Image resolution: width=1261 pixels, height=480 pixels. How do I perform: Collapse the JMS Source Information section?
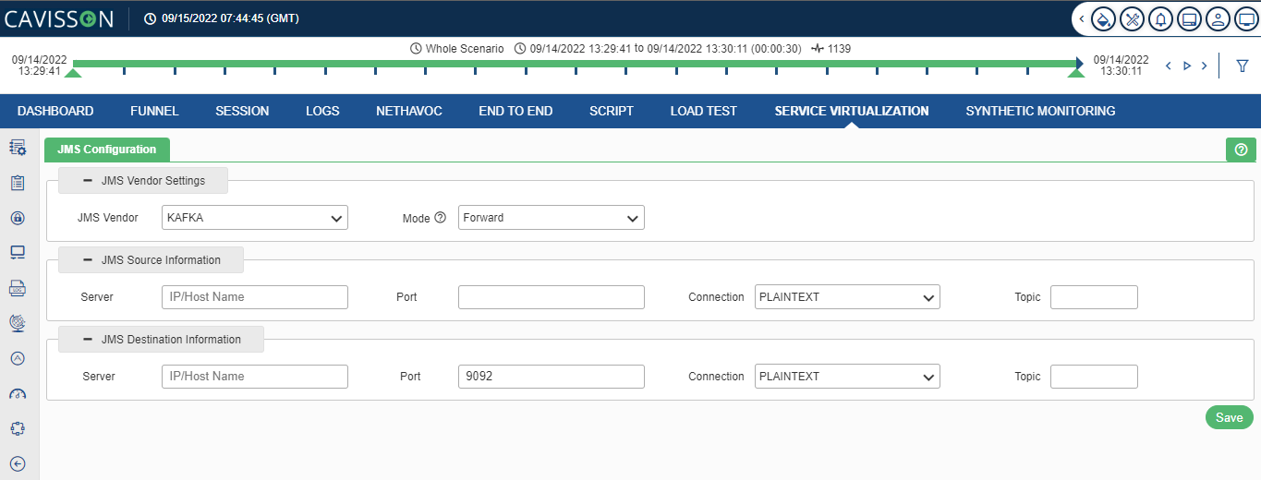[x=88, y=260]
